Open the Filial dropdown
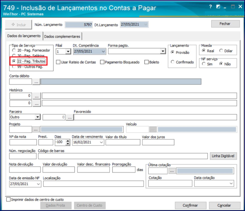Viewport: 245px width, 211px height. [68, 51]
